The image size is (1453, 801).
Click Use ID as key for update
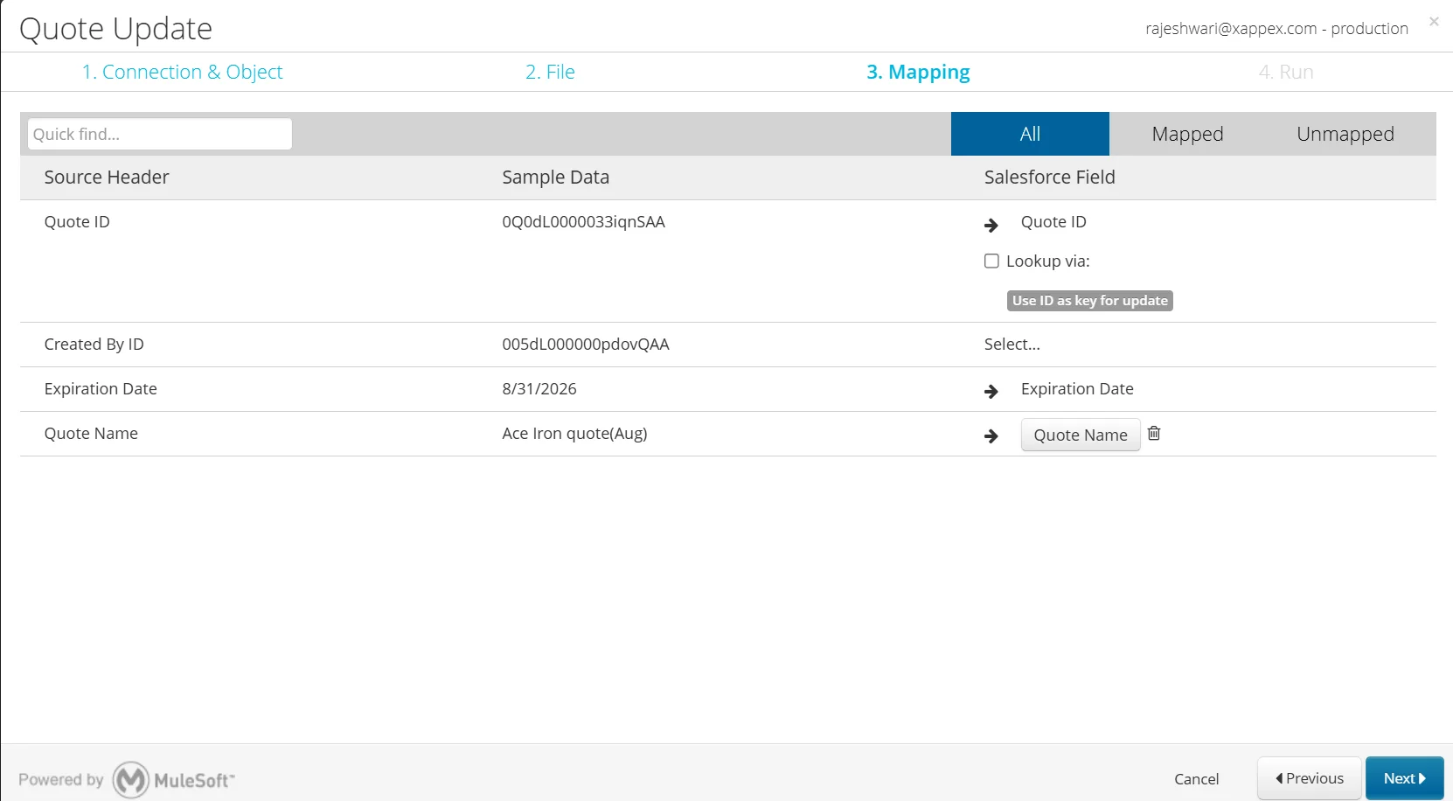click(x=1089, y=301)
